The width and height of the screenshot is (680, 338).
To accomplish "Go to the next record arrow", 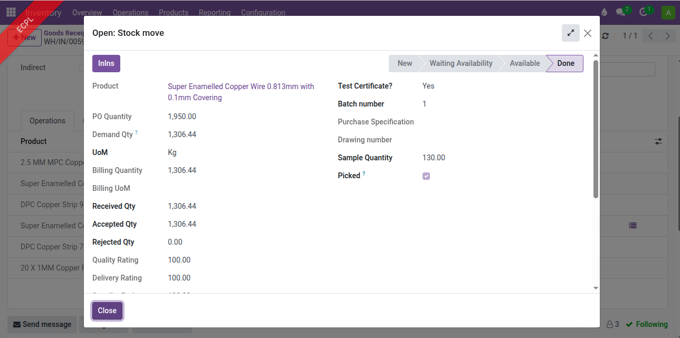I will (x=668, y=36).
